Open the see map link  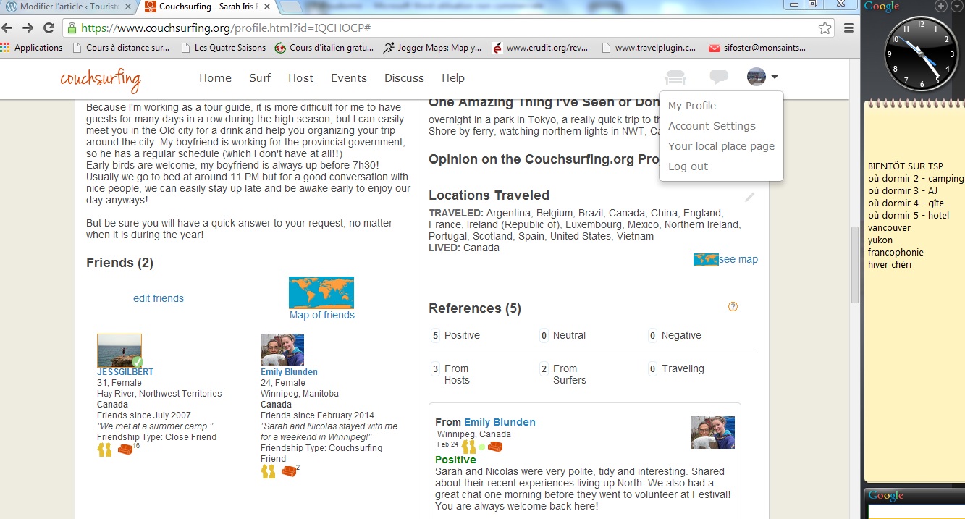738,259
